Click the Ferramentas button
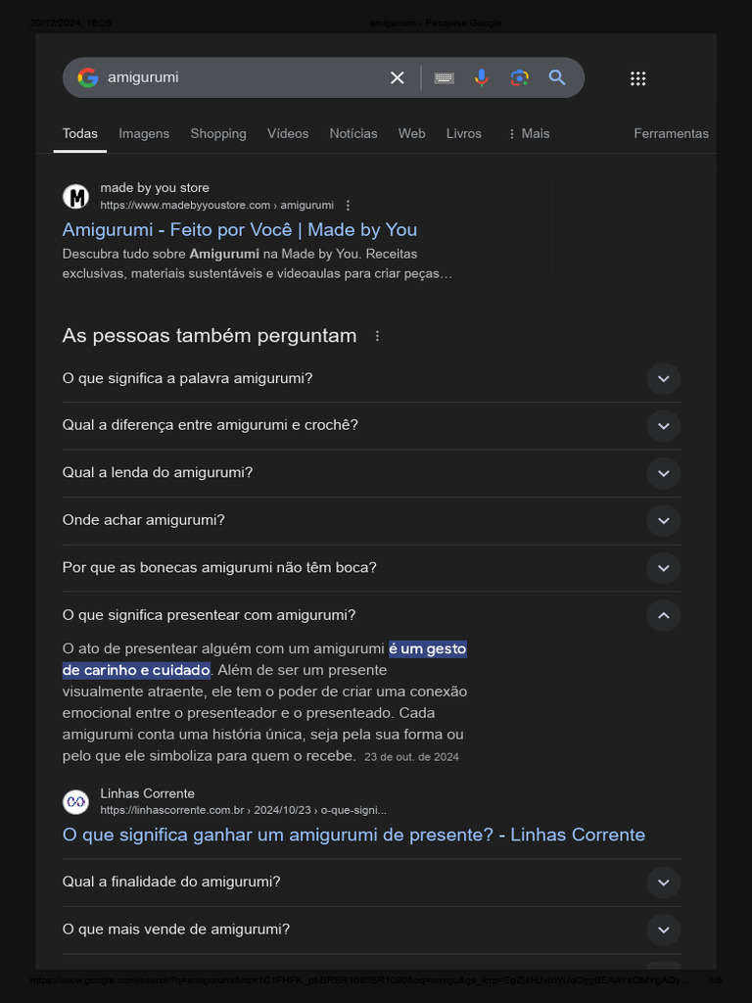Image resolution: width=752 pixels, height=1003 pixels. coord(671,133)
